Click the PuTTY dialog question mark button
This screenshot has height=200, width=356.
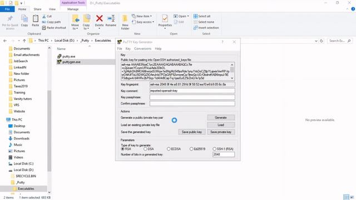click(222, 42)
